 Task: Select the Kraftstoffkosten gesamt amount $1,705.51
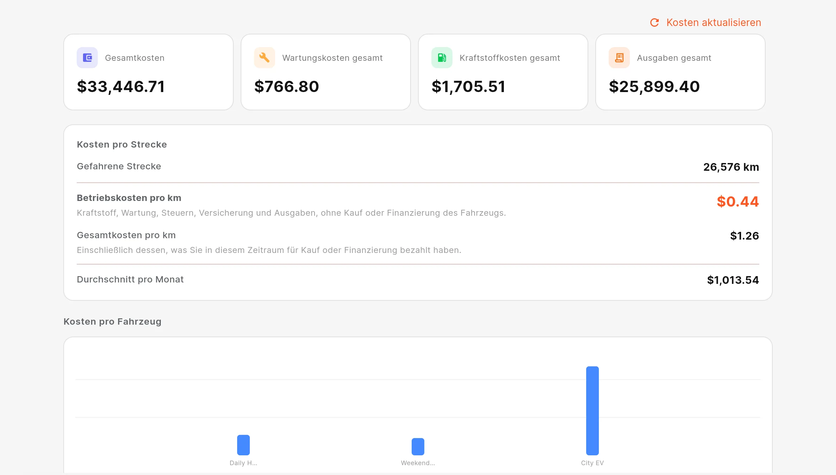point(468,86)
